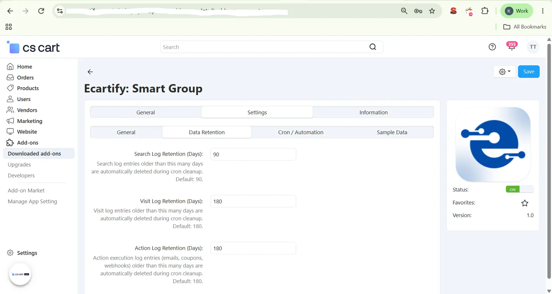Open notifications bell showing 355
This screenshot has height=294, width=552.
(x=512, y=46)
